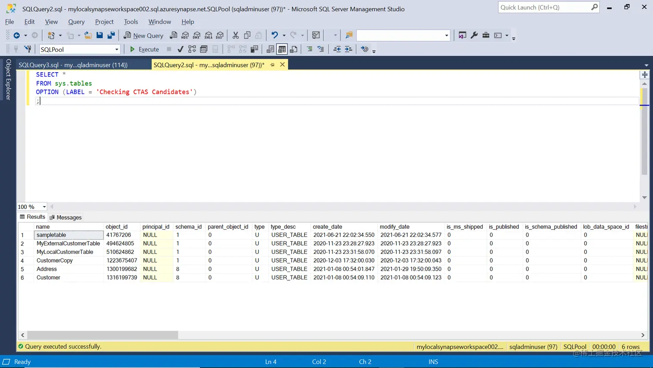Click the Execute button
The image size is (653, 368).
click(x=145, y=49)
